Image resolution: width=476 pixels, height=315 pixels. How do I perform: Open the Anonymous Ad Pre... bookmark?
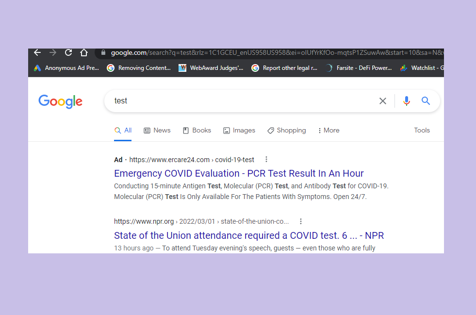[x=66, y=68]
